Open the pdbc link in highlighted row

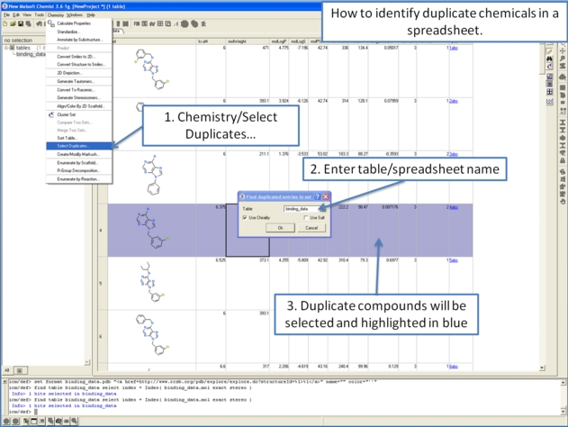(x=452, y=207)
